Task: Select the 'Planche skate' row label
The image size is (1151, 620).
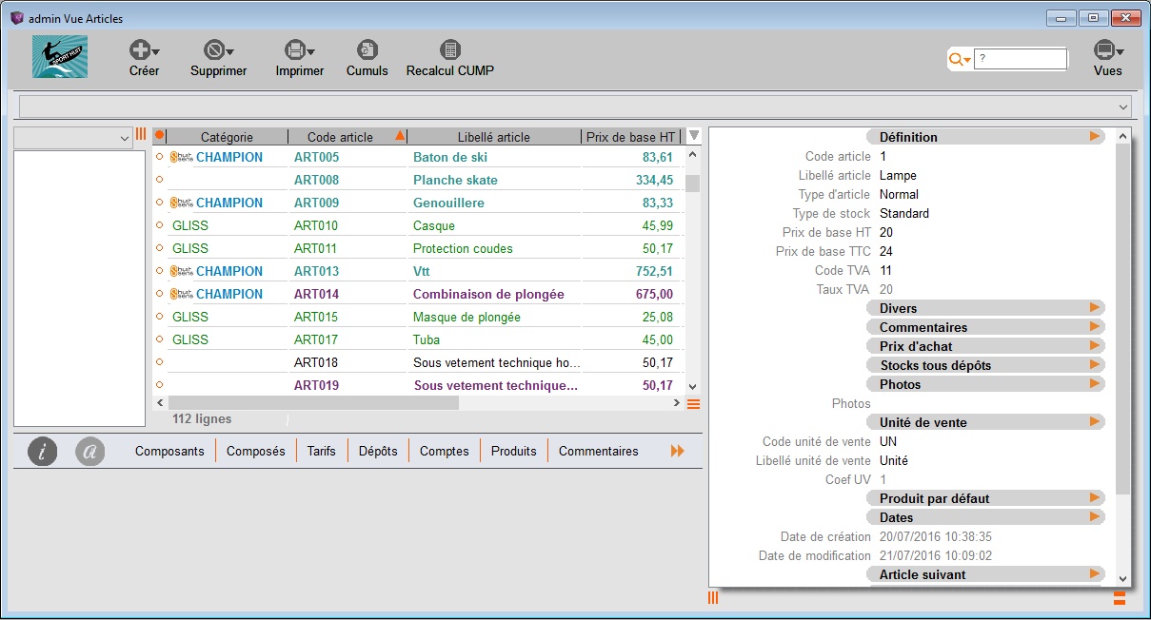Action: click(x=455, y=180)
